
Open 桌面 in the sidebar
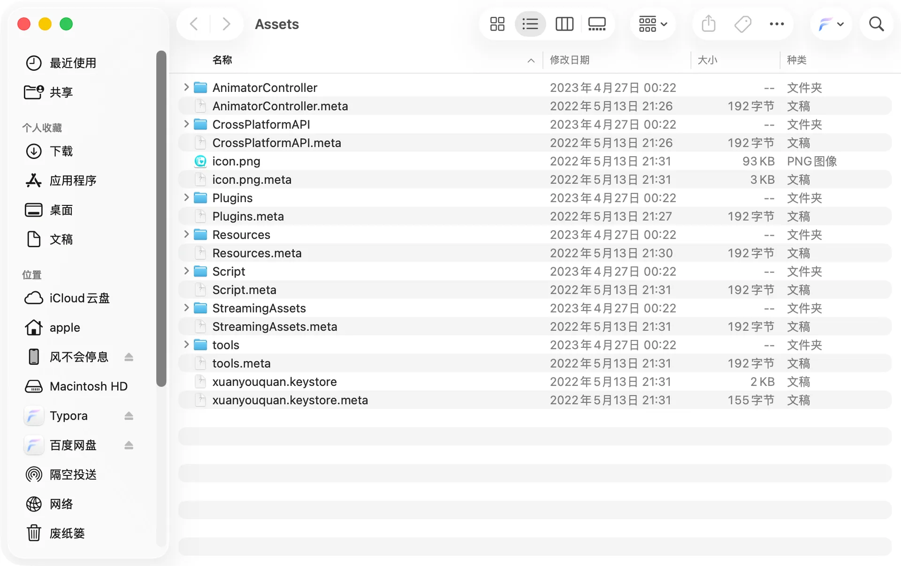[49, 210]
